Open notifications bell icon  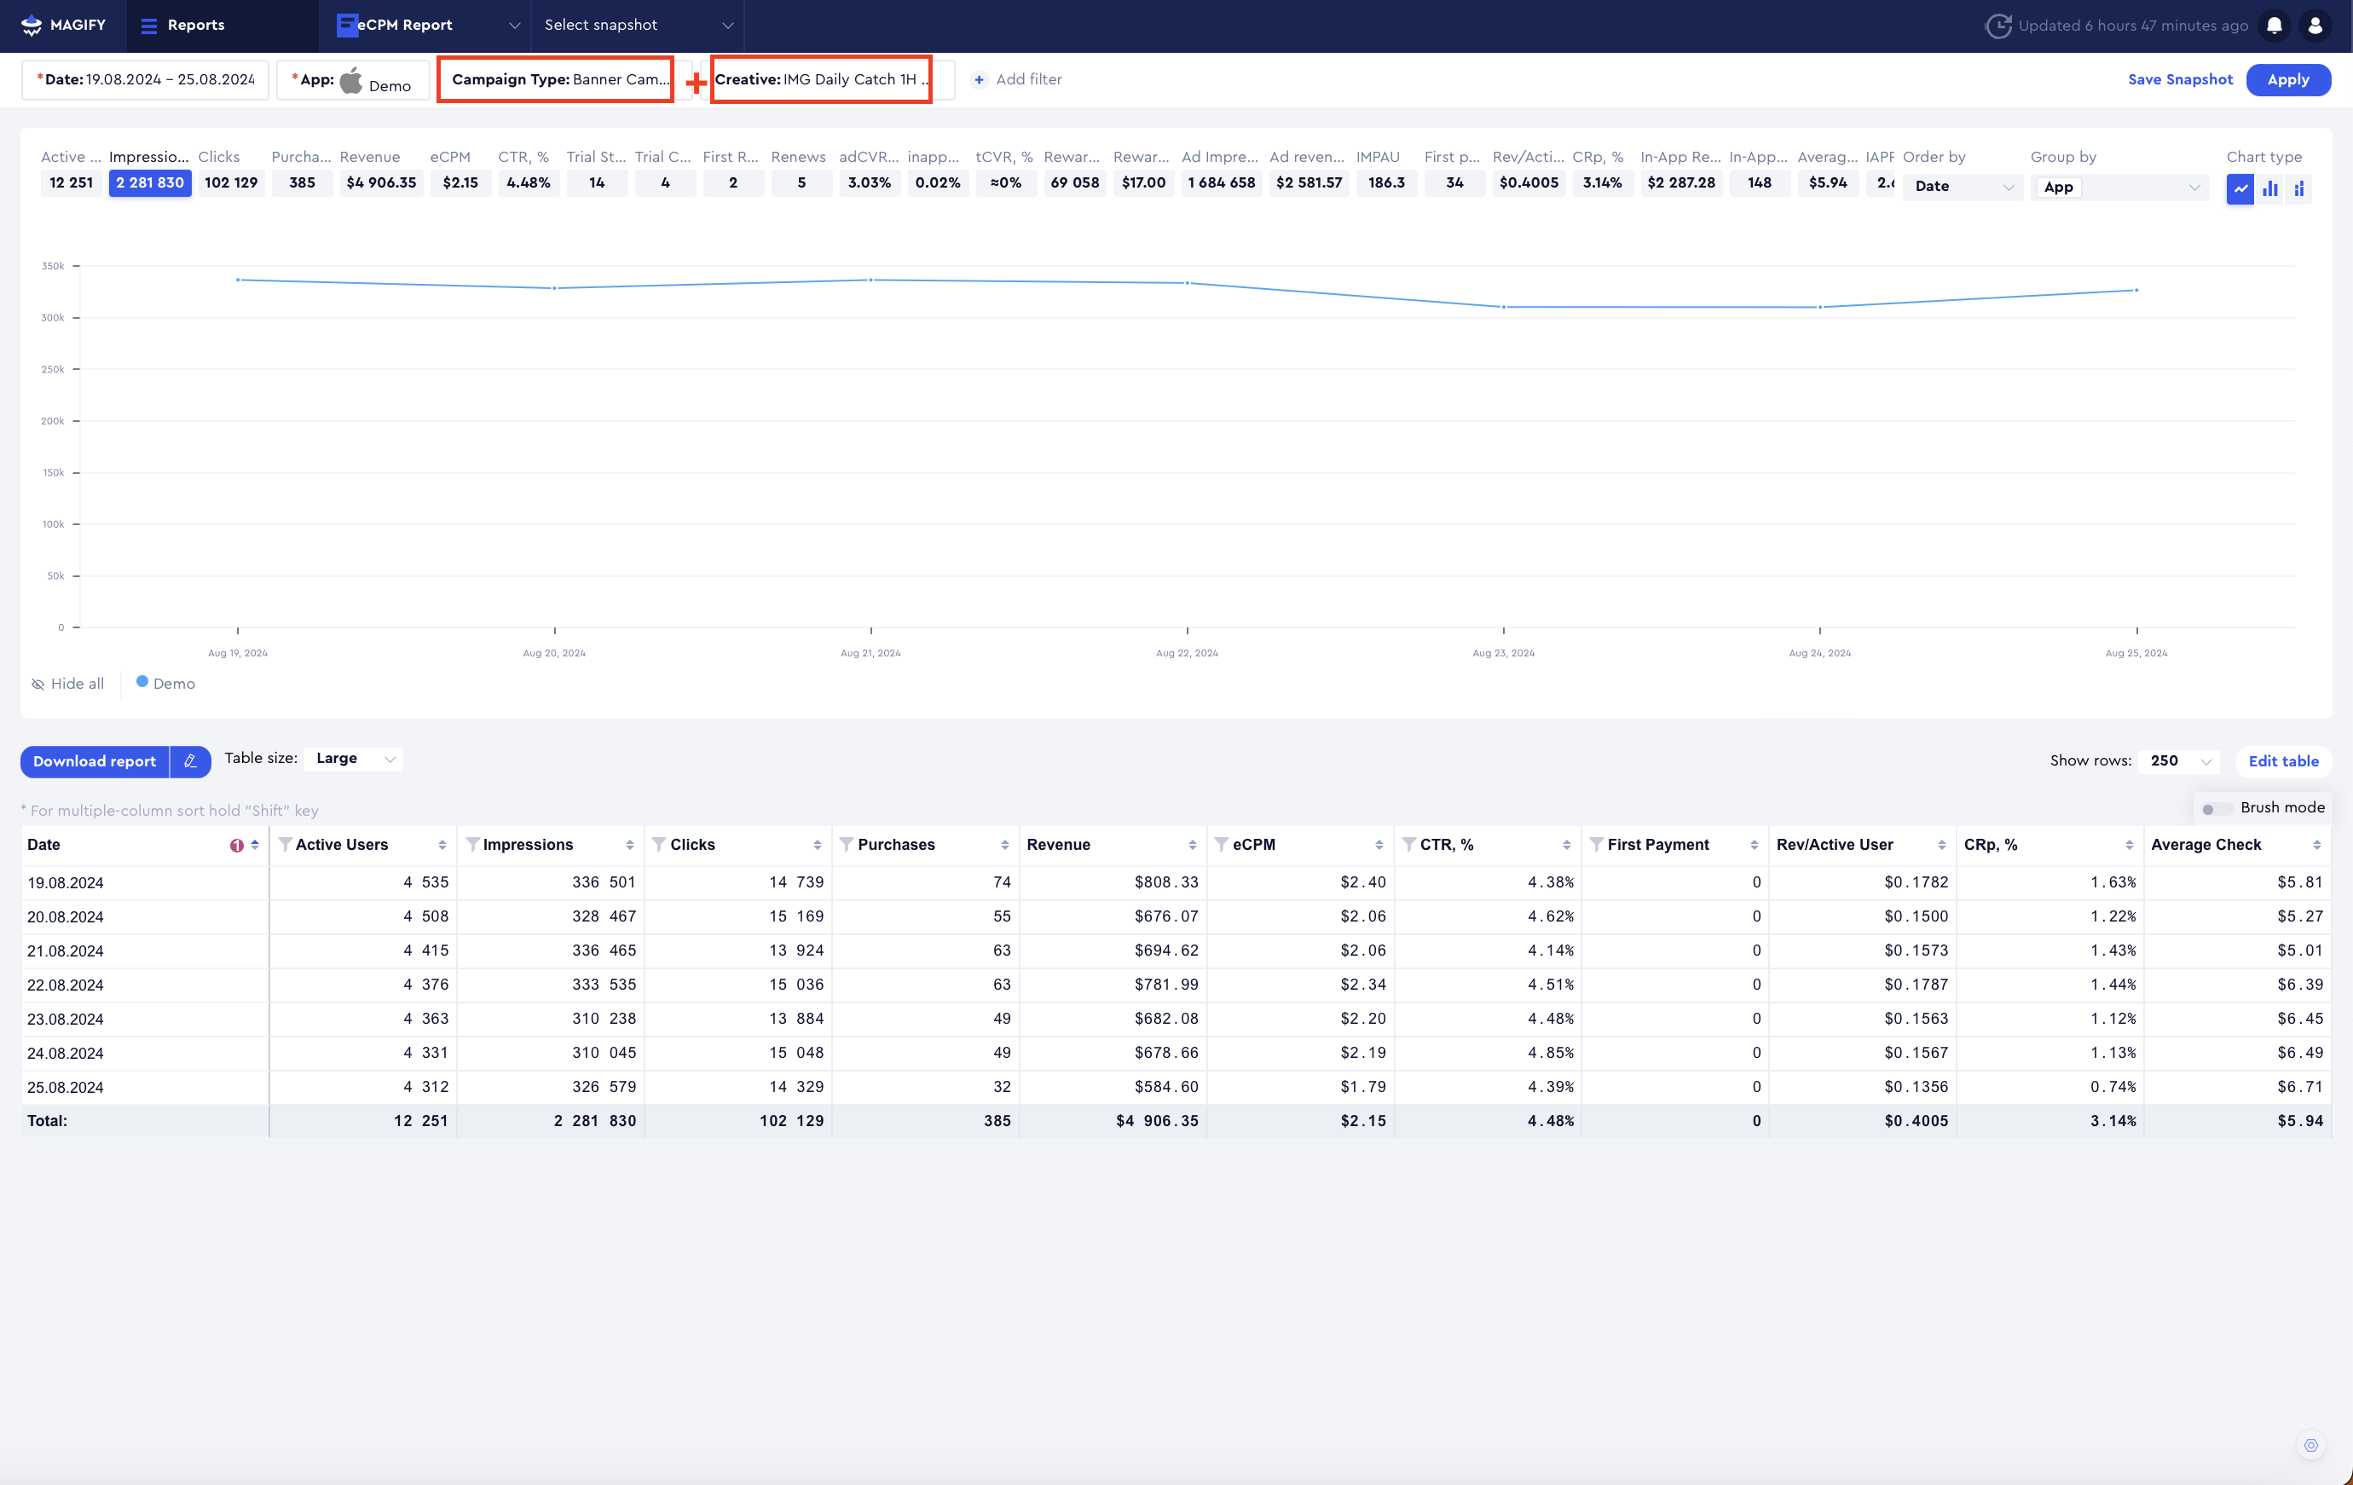2274,26
